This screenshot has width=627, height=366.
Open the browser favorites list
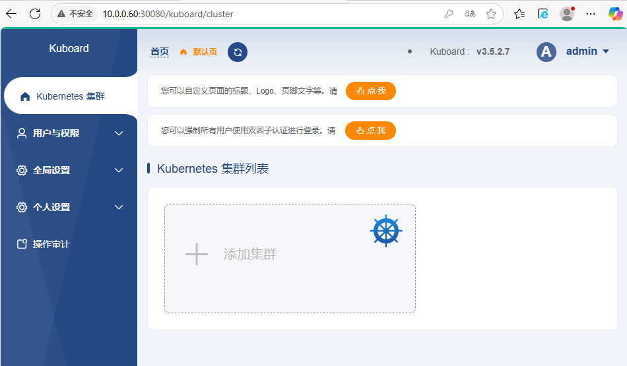point(519,14)
